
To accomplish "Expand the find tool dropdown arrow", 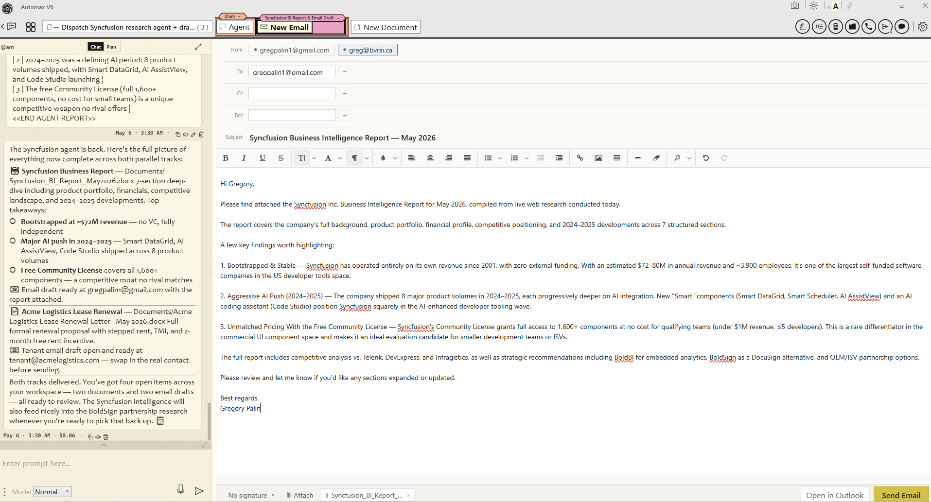I will coord(689,158).
